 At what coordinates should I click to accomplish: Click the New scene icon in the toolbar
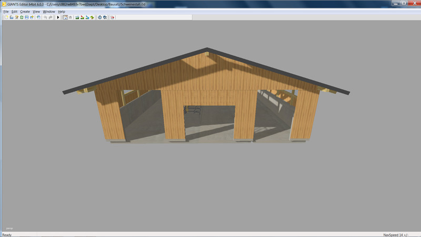tap(6, 17)
